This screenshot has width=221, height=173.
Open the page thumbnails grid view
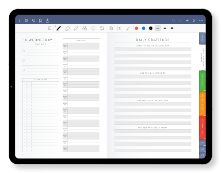27,21
